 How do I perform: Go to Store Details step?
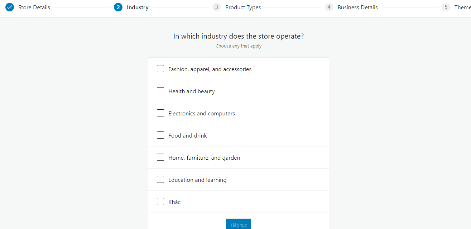[x=34, y=8]
